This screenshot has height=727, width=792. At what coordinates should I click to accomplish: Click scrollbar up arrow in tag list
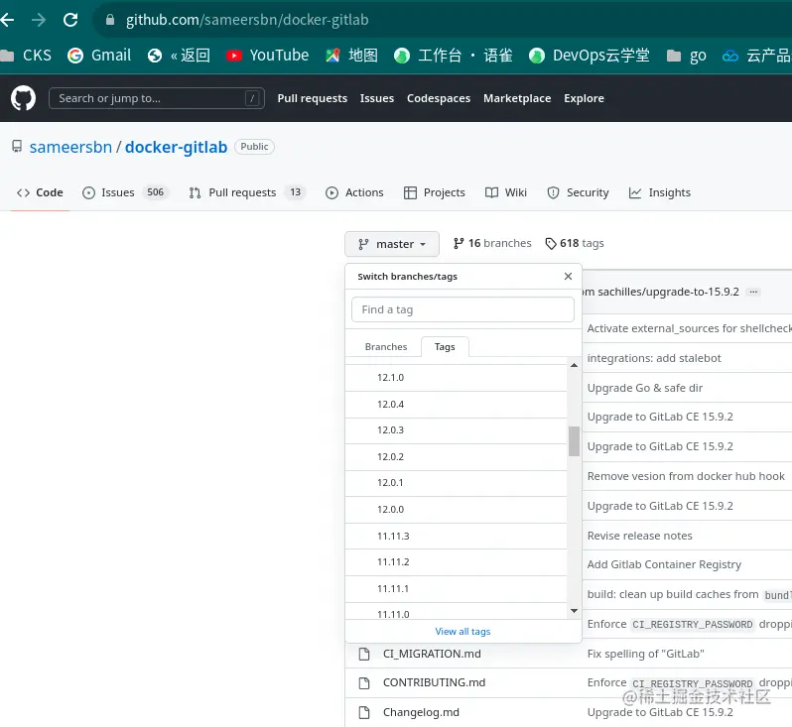[x=574, y=365]
